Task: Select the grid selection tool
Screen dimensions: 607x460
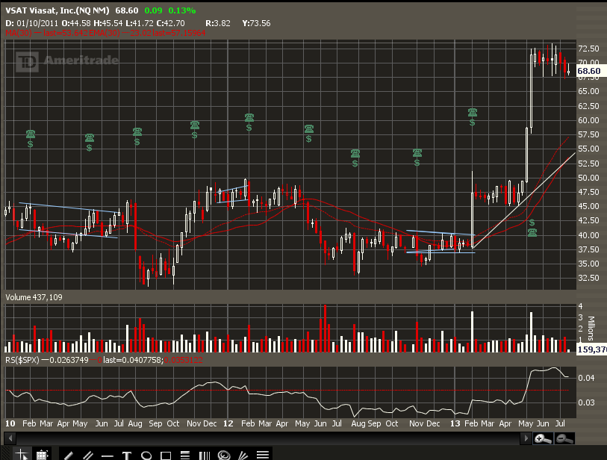Action: tap(42, 454)
